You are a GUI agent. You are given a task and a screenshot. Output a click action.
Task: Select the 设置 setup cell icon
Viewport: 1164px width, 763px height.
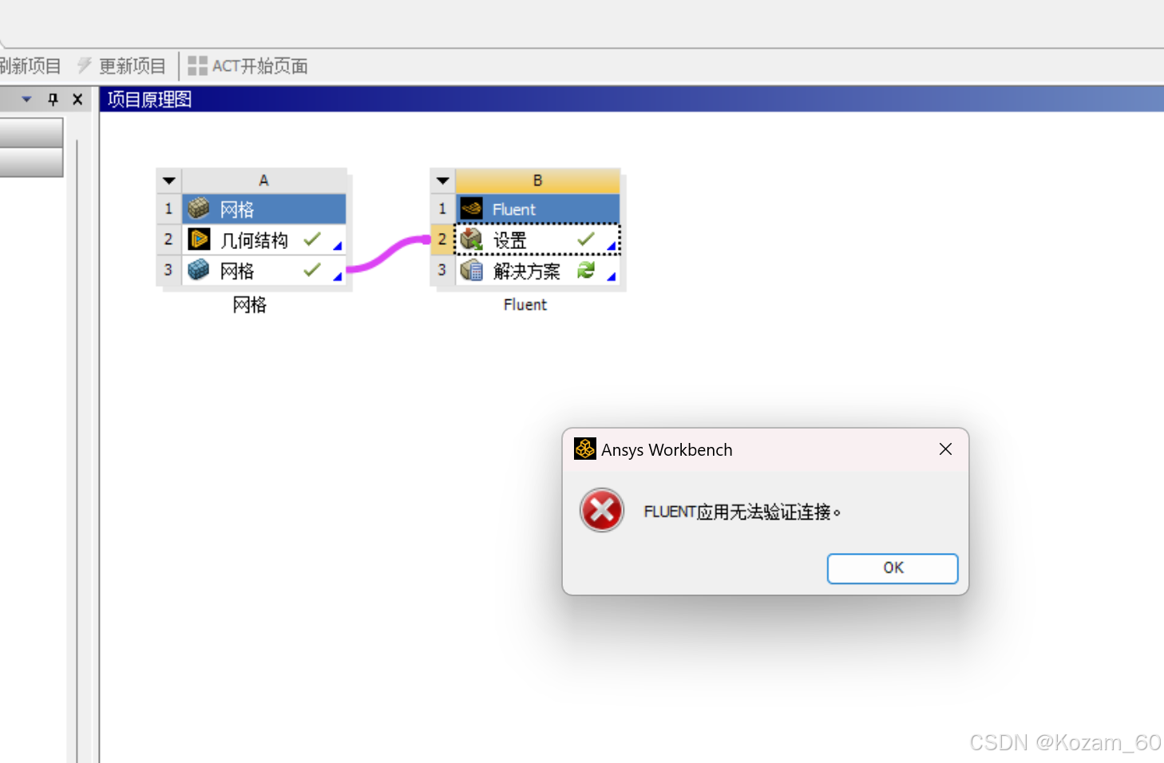[x=472, y=239]
